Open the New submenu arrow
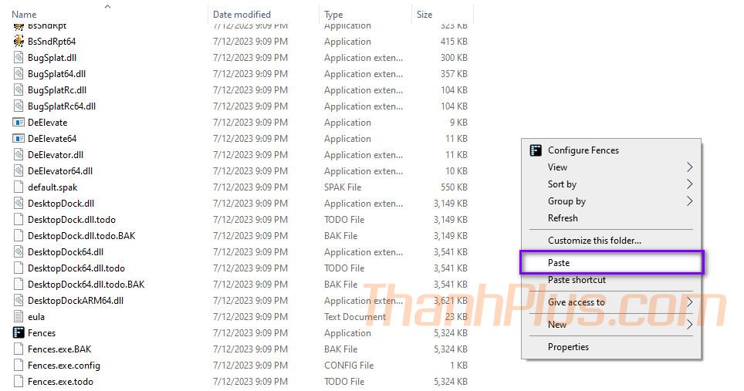 click(x=689, y=325)
